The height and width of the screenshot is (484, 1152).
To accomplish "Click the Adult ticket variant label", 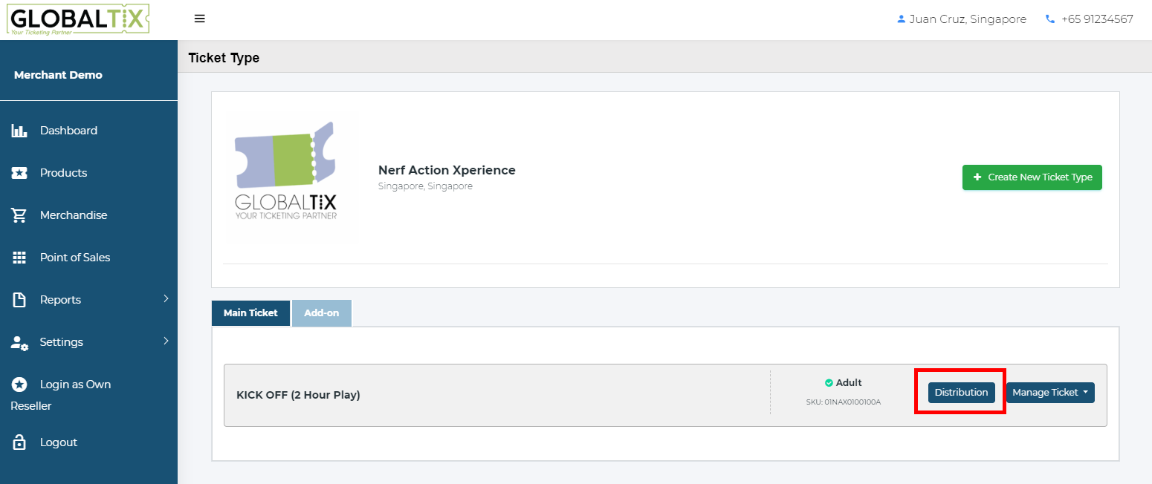I will (849, 383).
